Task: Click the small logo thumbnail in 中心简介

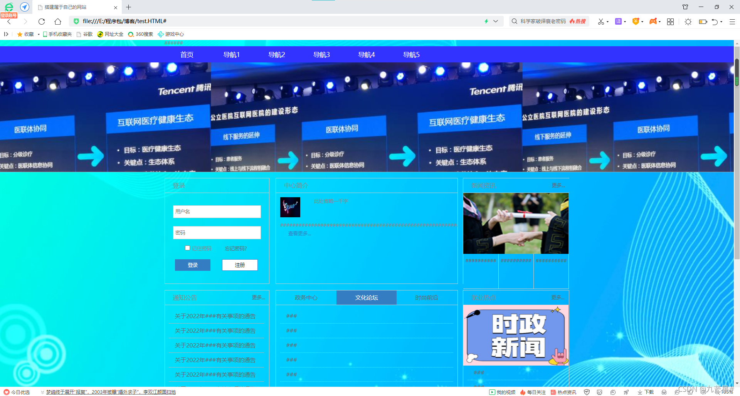Action: pos(290,207)
